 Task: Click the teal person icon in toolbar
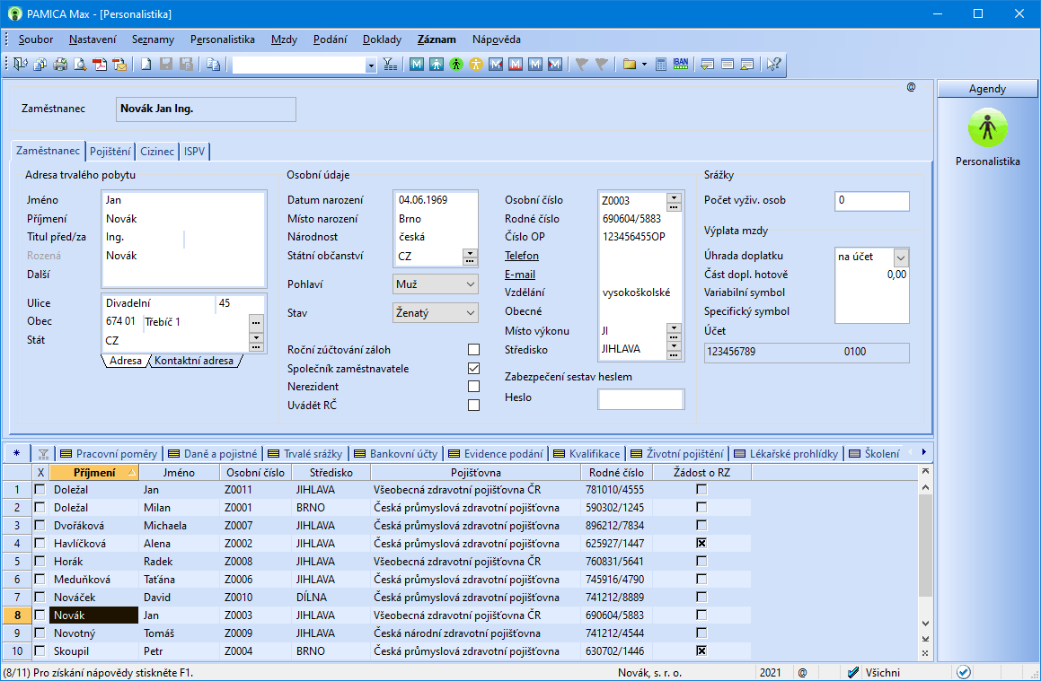[437, 65]
